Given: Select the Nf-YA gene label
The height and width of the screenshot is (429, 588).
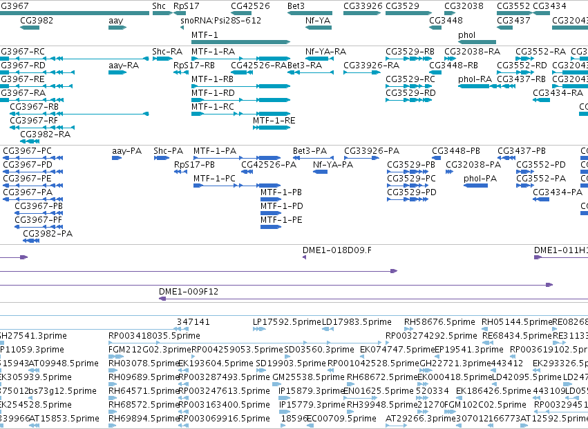Looking at the screenshot, I should click(x=318, y=21).
